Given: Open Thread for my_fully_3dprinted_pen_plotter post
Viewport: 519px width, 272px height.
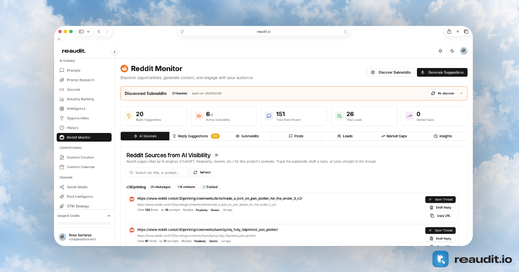Looking at the screenshot, I should pos(440,230).
